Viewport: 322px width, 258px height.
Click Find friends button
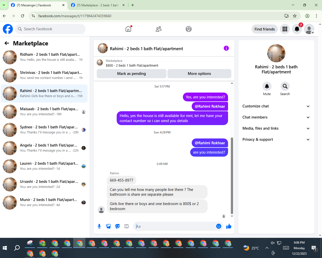click(x=265, y=29)
